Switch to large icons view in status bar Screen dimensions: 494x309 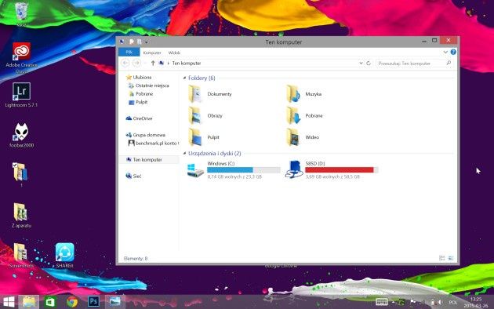[451, 258]
